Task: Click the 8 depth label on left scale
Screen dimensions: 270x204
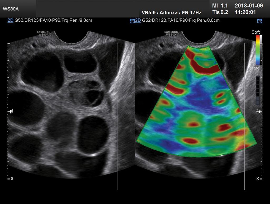Action: tap(12, 179)
